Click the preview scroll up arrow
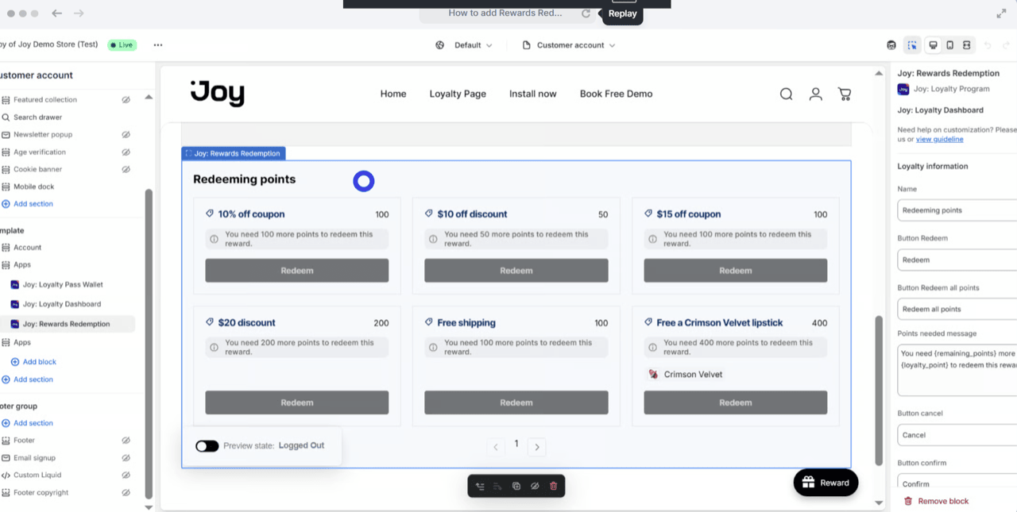This screenshot has width=1017, height=512. [879, 73]
